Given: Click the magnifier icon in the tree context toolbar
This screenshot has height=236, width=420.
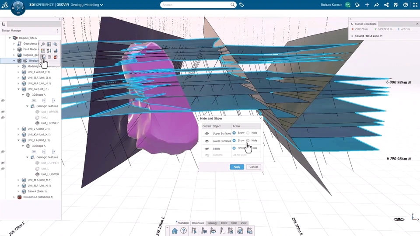Looking at the screenshot, I should point(43,44).
